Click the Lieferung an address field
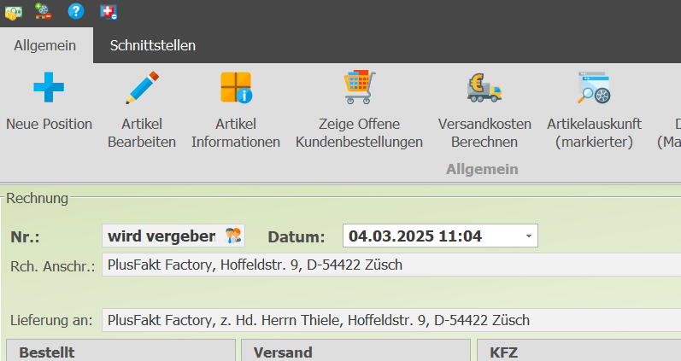 (391, 320)
